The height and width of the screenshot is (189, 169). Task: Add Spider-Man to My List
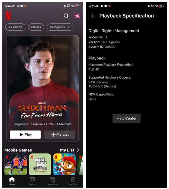pyautogui.click(x=60, y=135)
